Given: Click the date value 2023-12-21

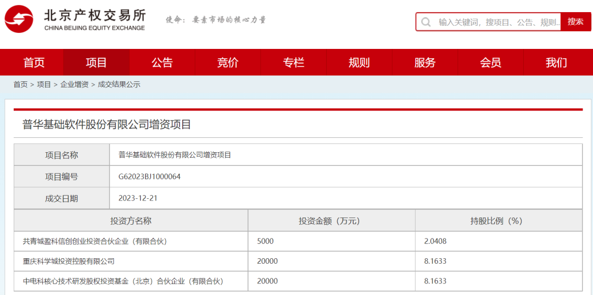Looking at the screenshot, I should point(138,198).
